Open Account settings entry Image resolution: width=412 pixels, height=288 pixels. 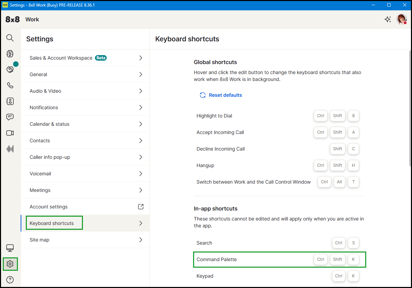coord(85,207)
